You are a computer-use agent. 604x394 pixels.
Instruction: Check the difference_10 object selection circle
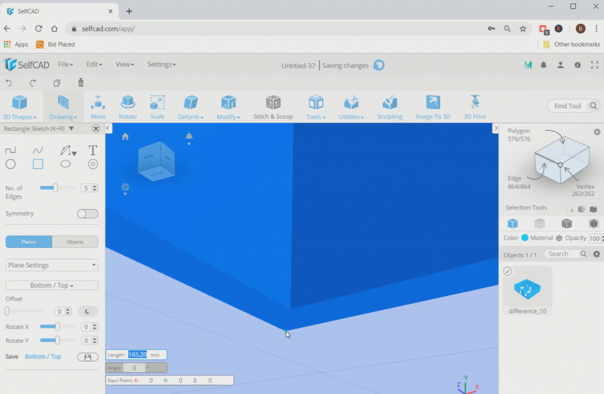(508, 271)
